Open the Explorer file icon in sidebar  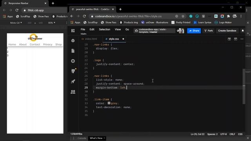[73, 51]
